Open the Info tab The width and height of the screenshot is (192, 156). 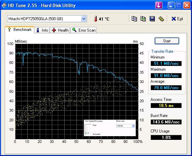click(x=42, y=30)
